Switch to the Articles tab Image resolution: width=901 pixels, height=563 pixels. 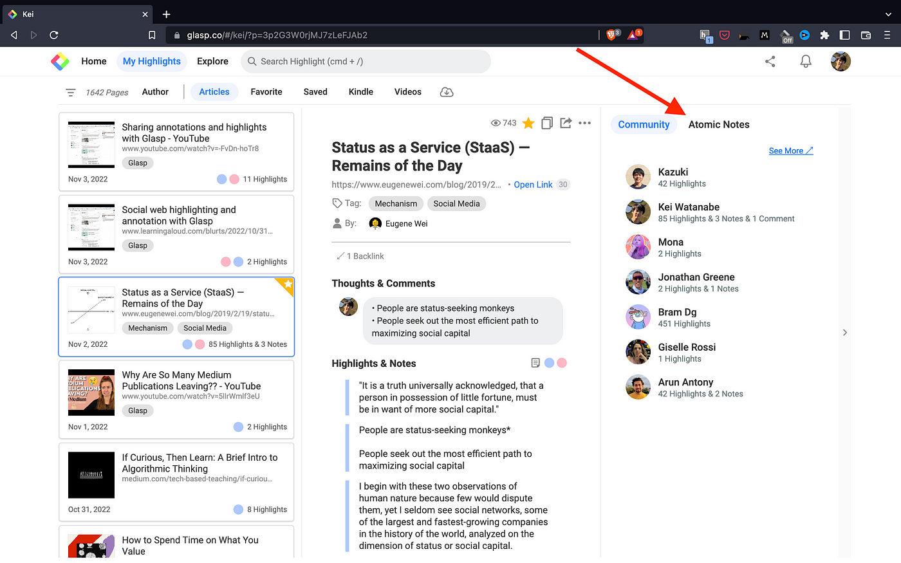[x=214, y=92]
